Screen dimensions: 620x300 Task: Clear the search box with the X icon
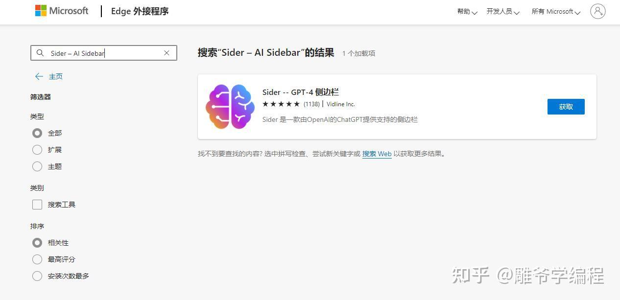167,53
